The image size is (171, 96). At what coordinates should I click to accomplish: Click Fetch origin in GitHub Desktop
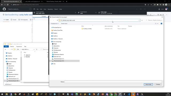pos(108,13)
